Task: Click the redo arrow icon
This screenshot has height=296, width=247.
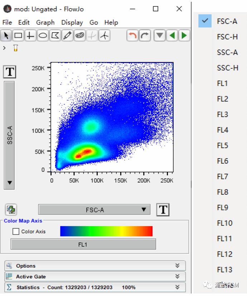Action: (145, 36)
